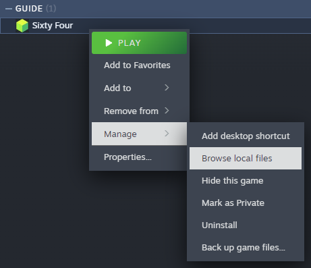This screenshot has height=268, width=311.
Task: Choose Add to Favorites
Action: pyautogui.click(x=139, y=65)
